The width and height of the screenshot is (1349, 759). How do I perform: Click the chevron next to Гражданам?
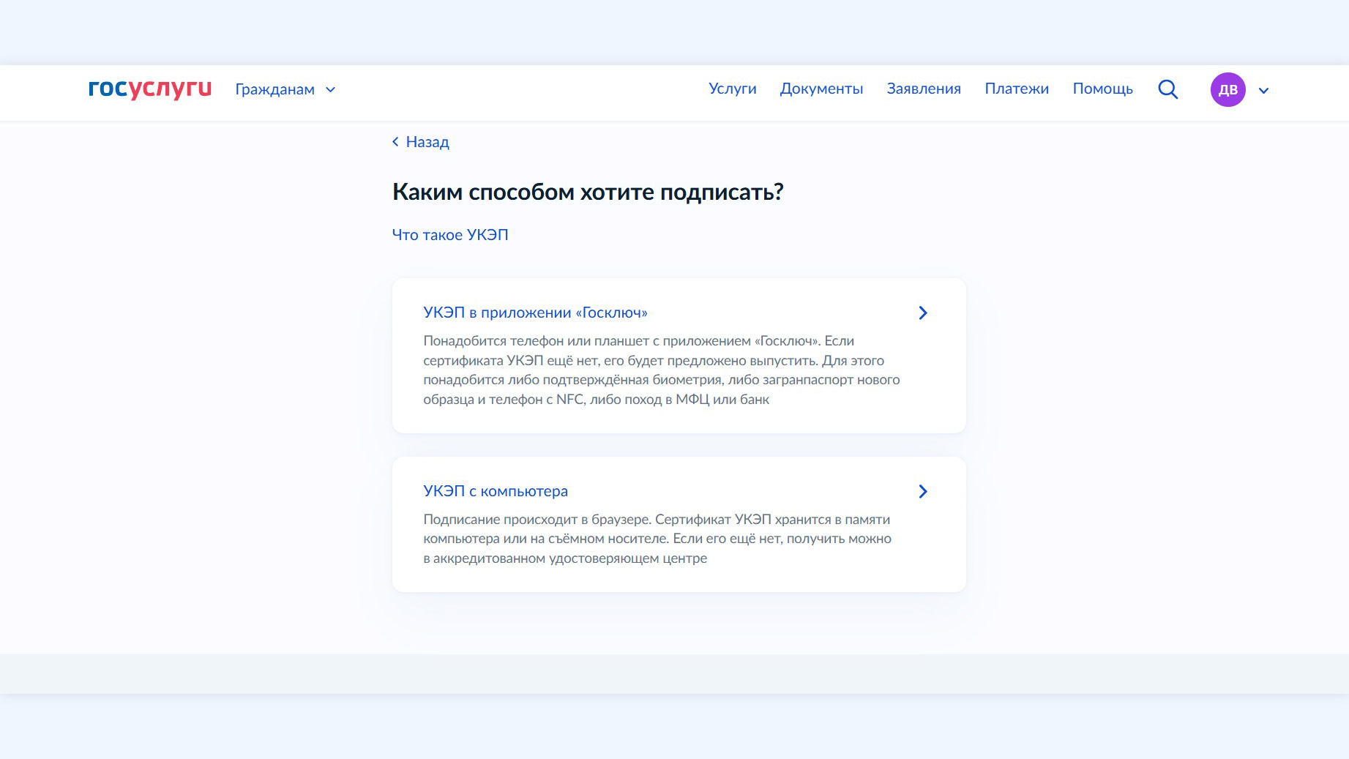pyautogui.click(x=331, y=90)
